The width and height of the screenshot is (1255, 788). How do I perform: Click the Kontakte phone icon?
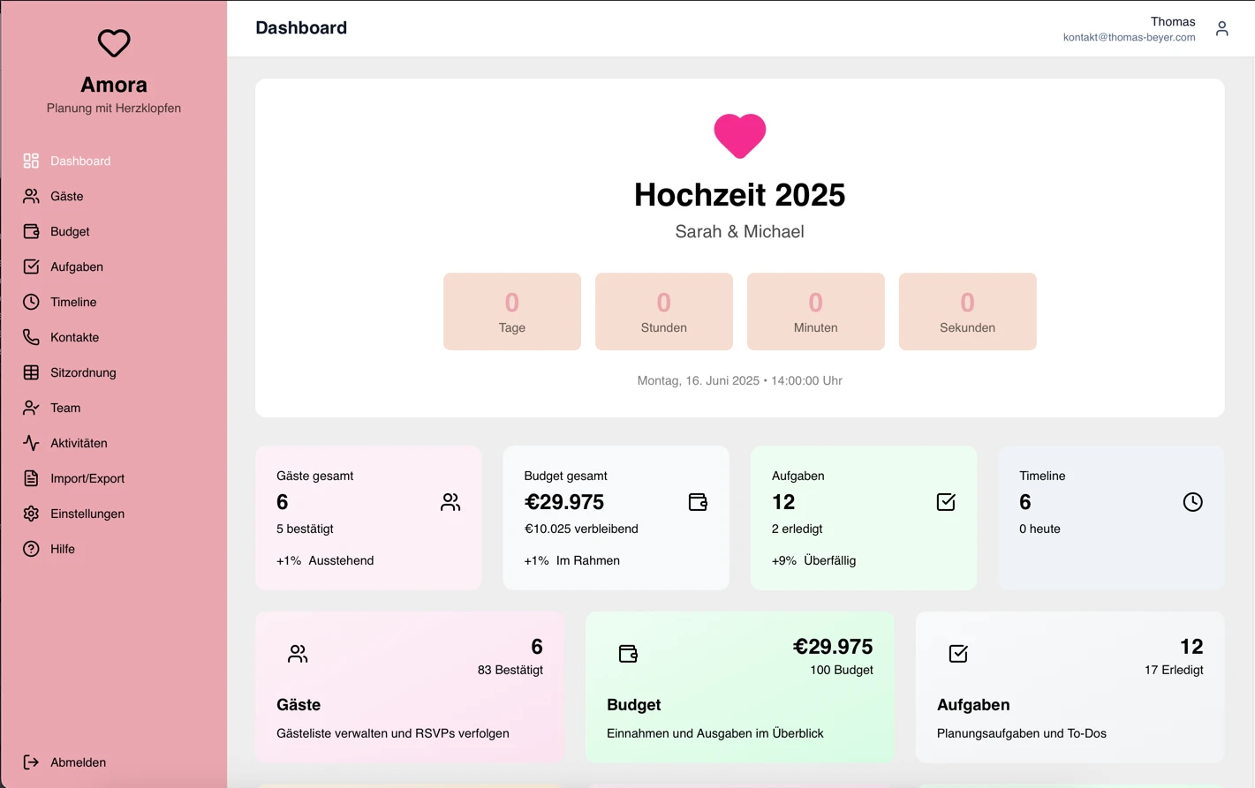point(30,337)
